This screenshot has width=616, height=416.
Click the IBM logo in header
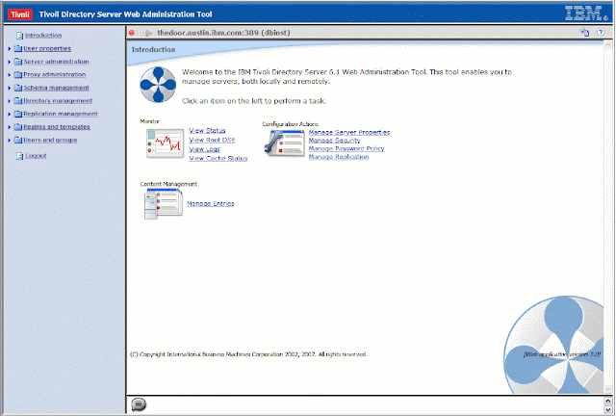pos(586,13)
